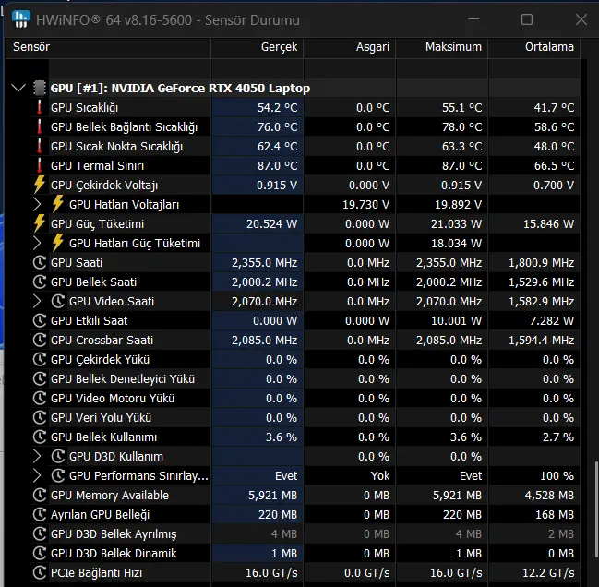Expand GPU Performans Sınırlayıcı sub-items
599x587 pixels.
37,475
